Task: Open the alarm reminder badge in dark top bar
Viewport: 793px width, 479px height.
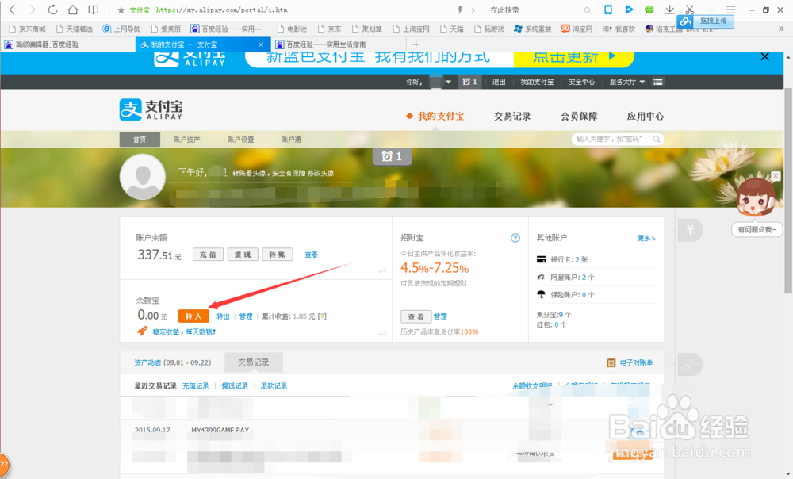Action: tap(469, 82)
